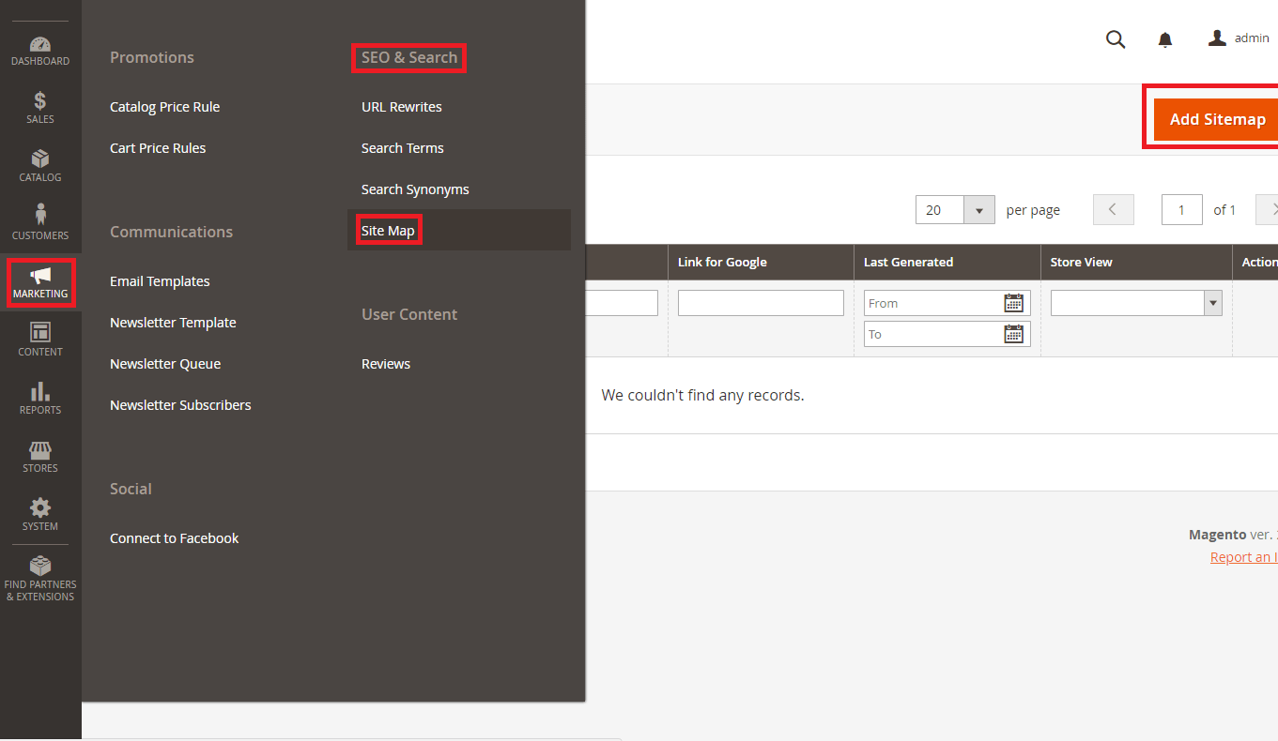Open the Catalog section

point(40,165)
